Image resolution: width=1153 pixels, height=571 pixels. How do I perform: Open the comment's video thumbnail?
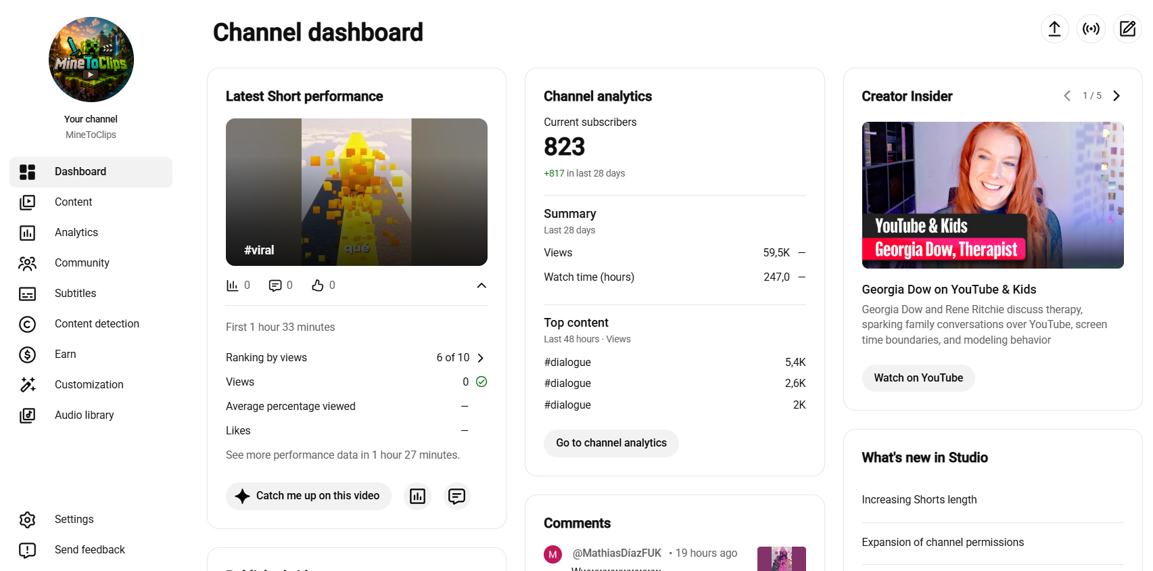click(x=782, y=559)
